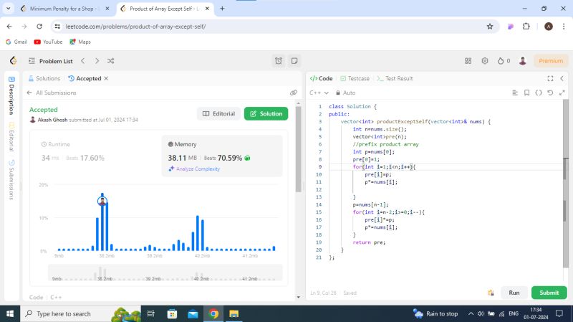The image size is (573, 322).
Task: Click Windows Start button
Action: point(10,313)
